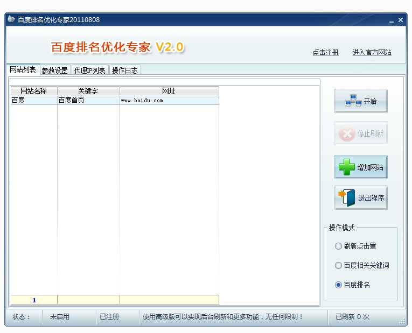Minimize the 百度排名优化专家 window

[392, 20]
